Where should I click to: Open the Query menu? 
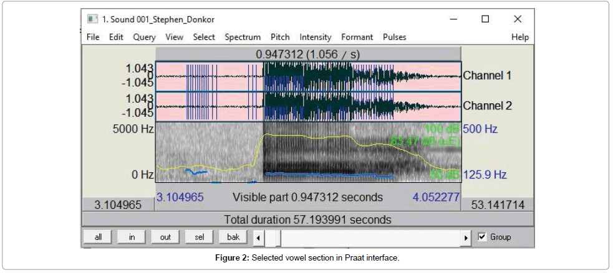[144, 37]
